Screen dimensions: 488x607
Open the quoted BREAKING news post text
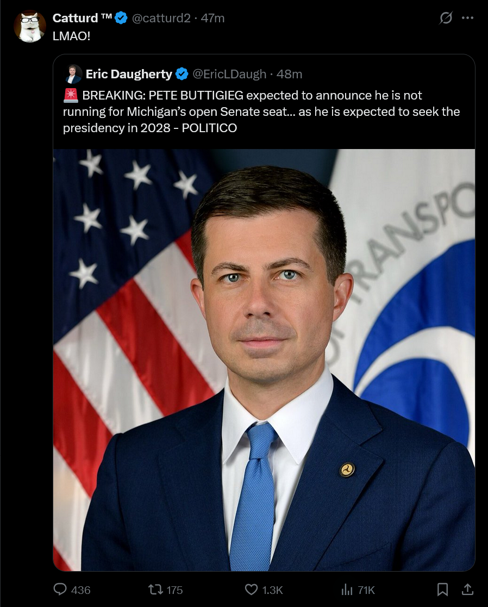point(261,112)
